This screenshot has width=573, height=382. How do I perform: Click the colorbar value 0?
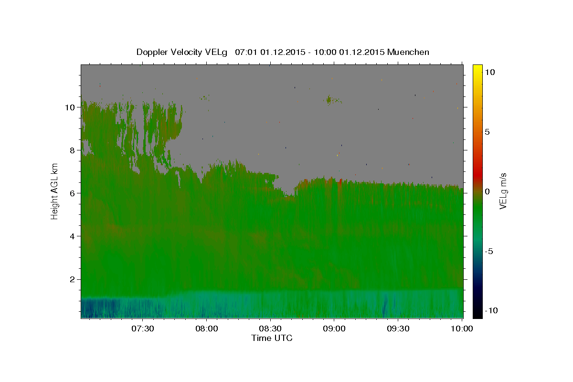[487, 191]
